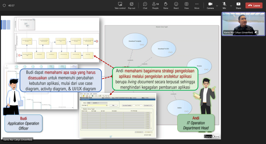Leave the meeting with the red button
Image resolution: width=266 pixels, height=144 pixels.
(254, 5)
